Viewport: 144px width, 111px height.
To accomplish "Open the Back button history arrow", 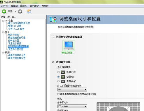I will coord(16,12).
